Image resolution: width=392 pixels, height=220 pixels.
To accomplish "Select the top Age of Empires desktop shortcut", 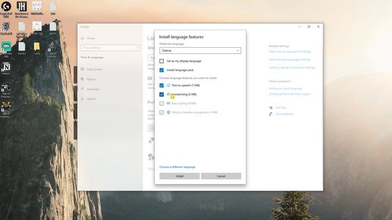I will coord(52,50).
